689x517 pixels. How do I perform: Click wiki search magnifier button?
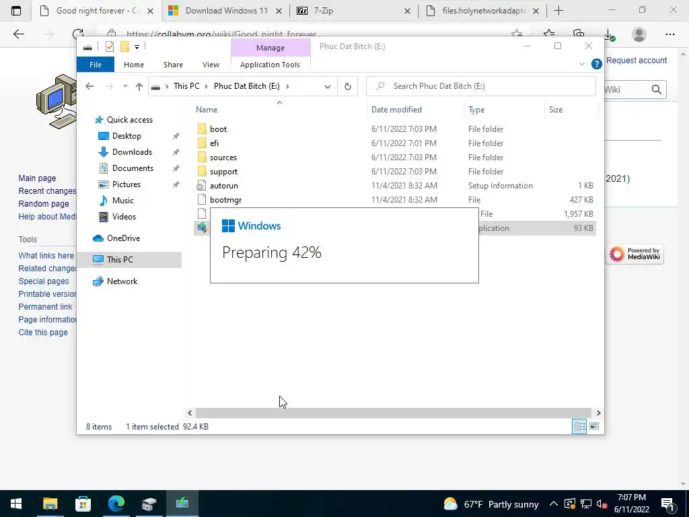657,90
